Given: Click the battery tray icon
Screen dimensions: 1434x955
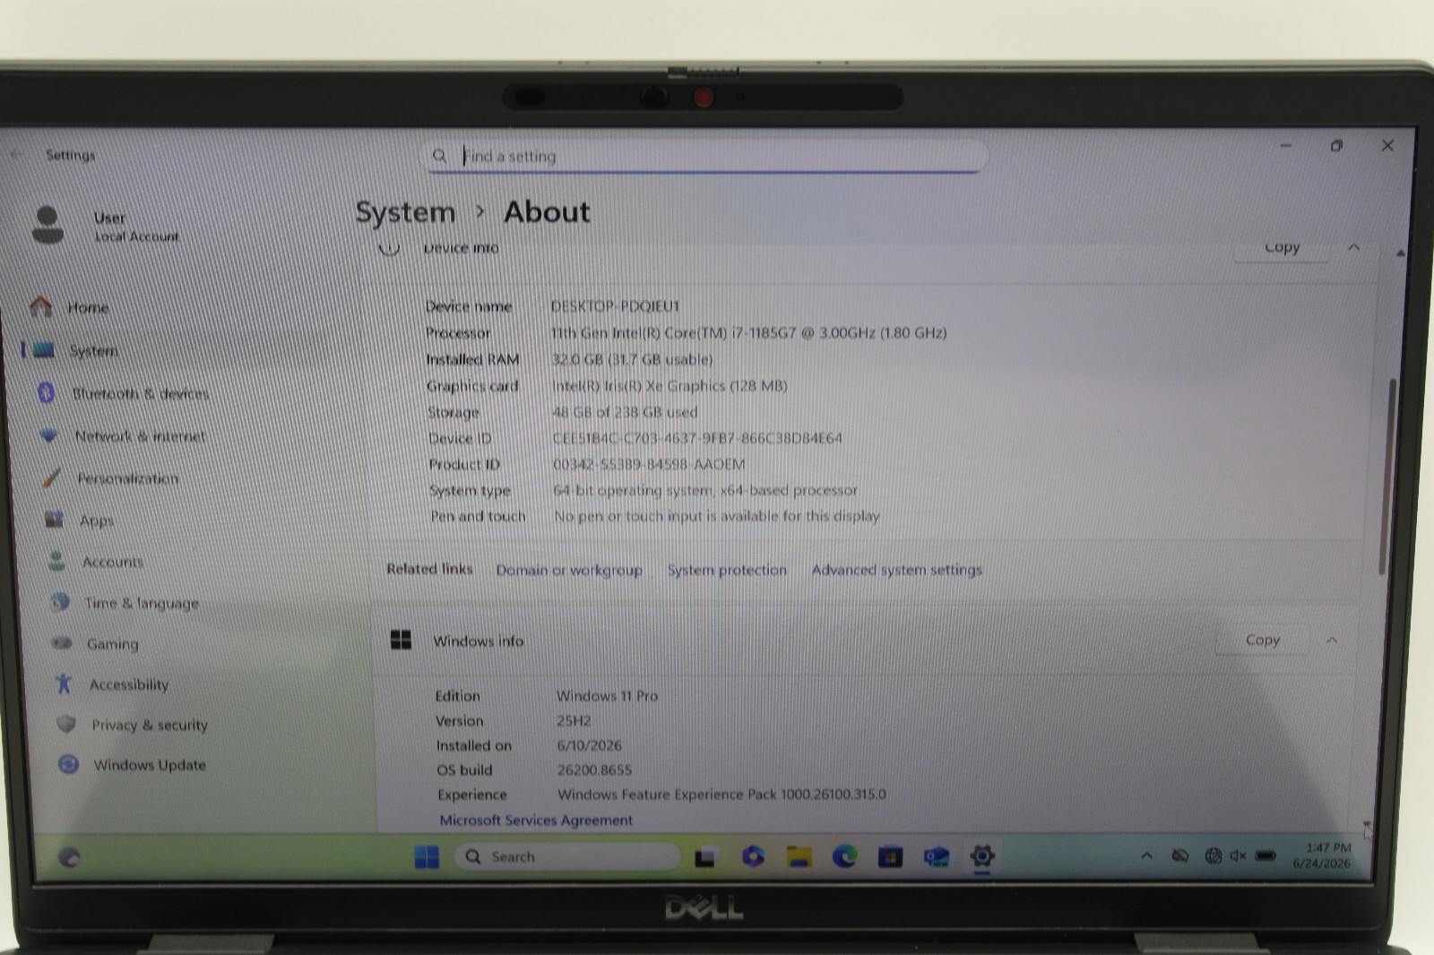Looking at the screenshot, I should pos(1266,856).
